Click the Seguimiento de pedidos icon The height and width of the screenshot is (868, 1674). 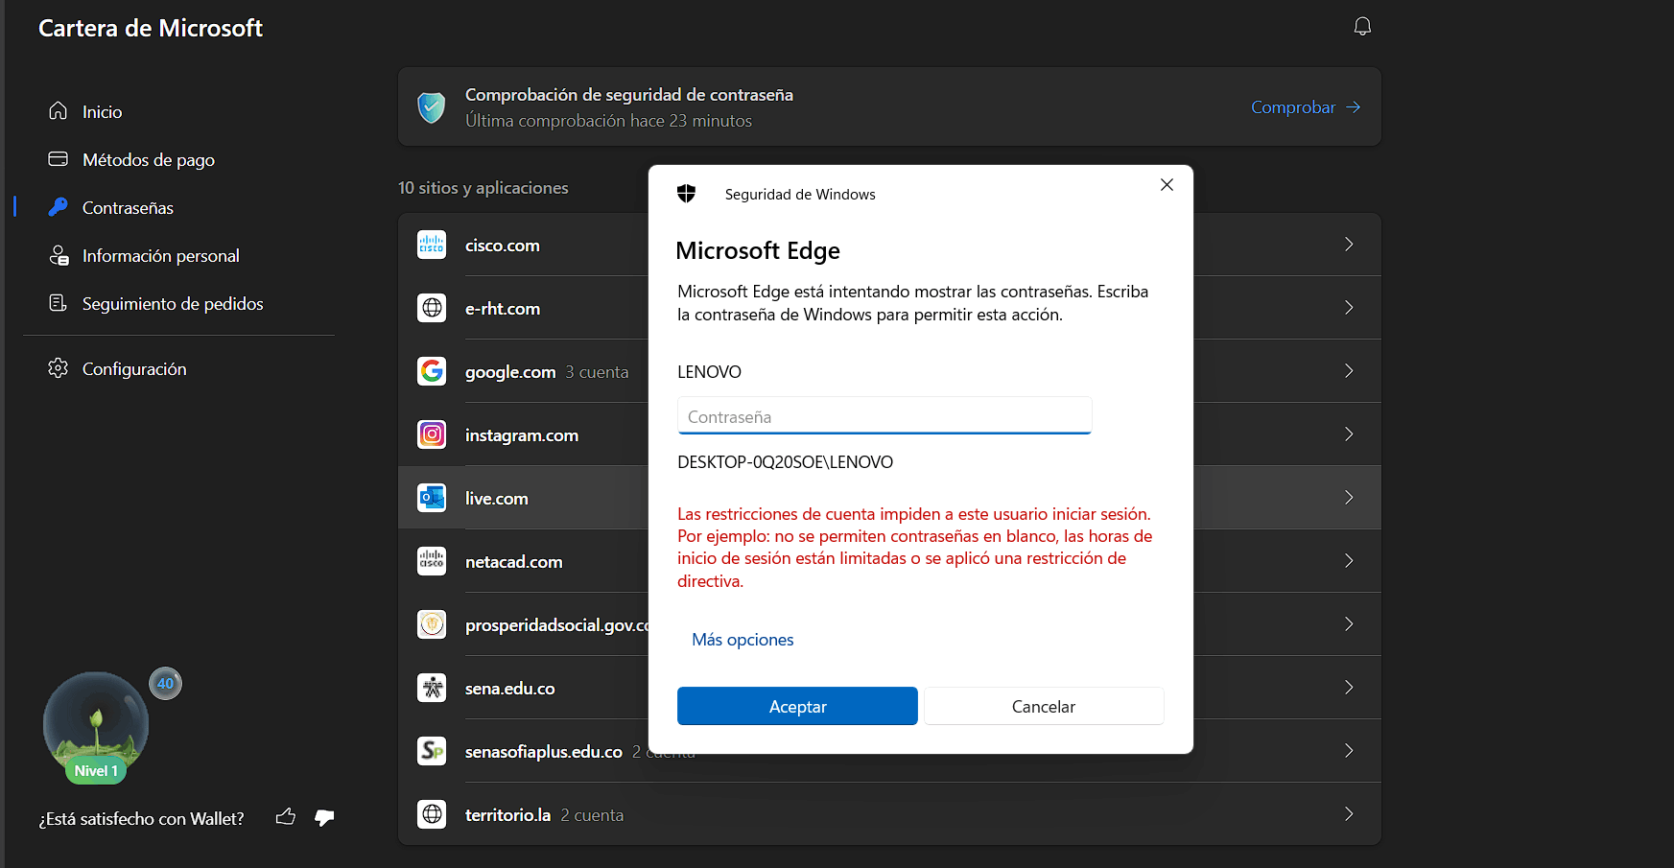click(x=59, y=303)
